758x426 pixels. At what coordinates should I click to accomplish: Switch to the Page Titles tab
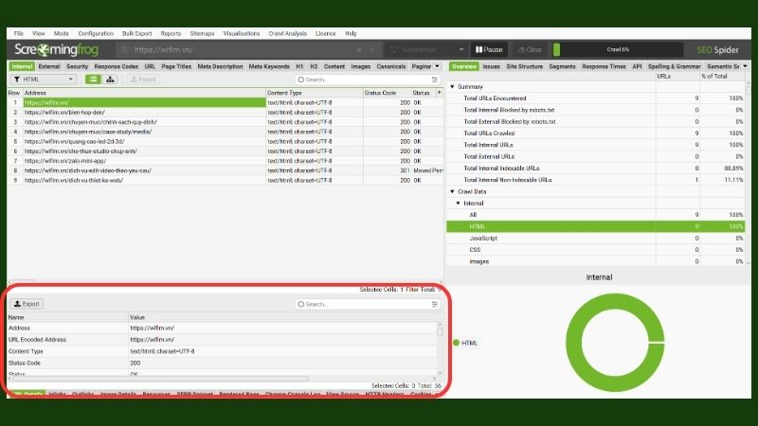tap(176, 66)
